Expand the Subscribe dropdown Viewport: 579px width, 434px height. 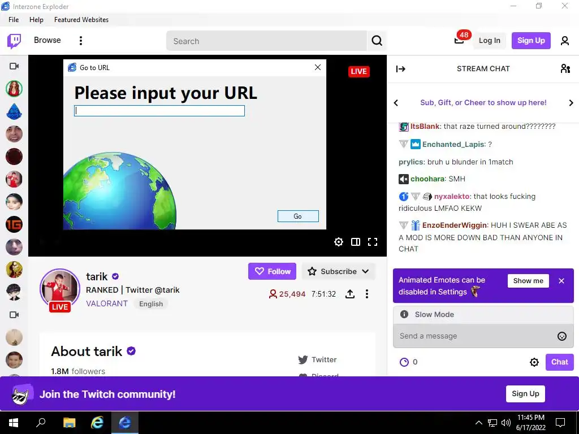click(338, 271)
